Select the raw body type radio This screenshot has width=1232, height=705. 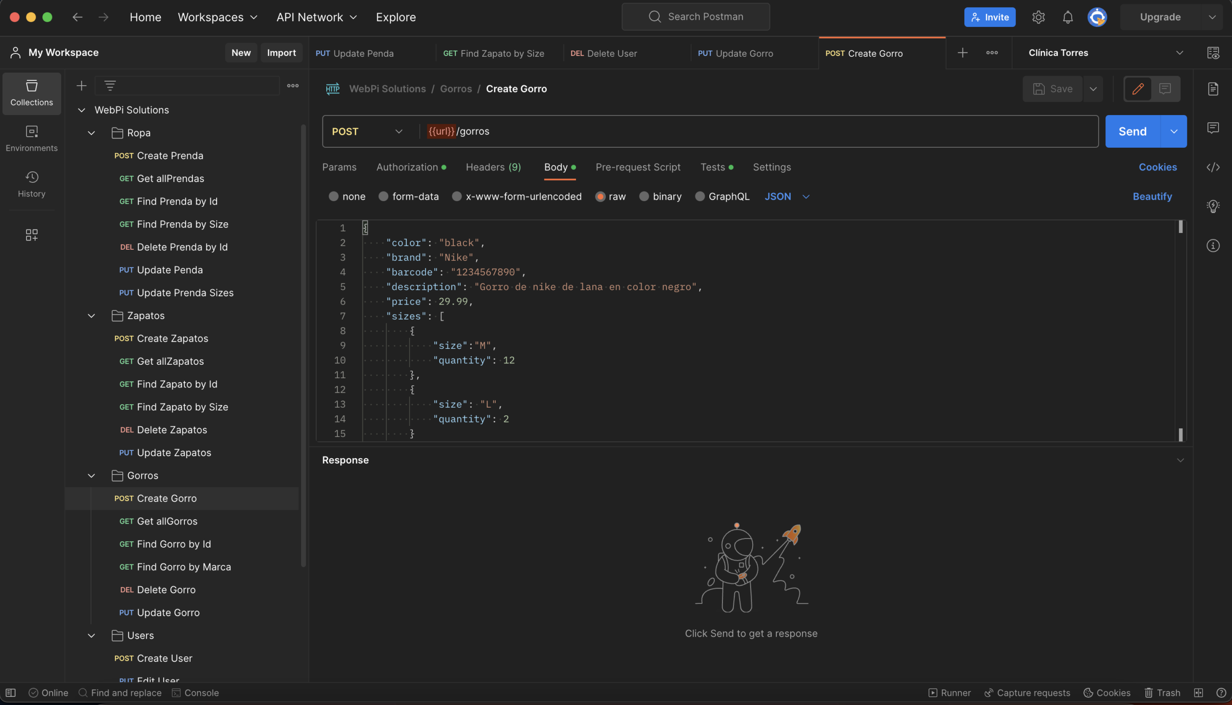pos(600,197)
